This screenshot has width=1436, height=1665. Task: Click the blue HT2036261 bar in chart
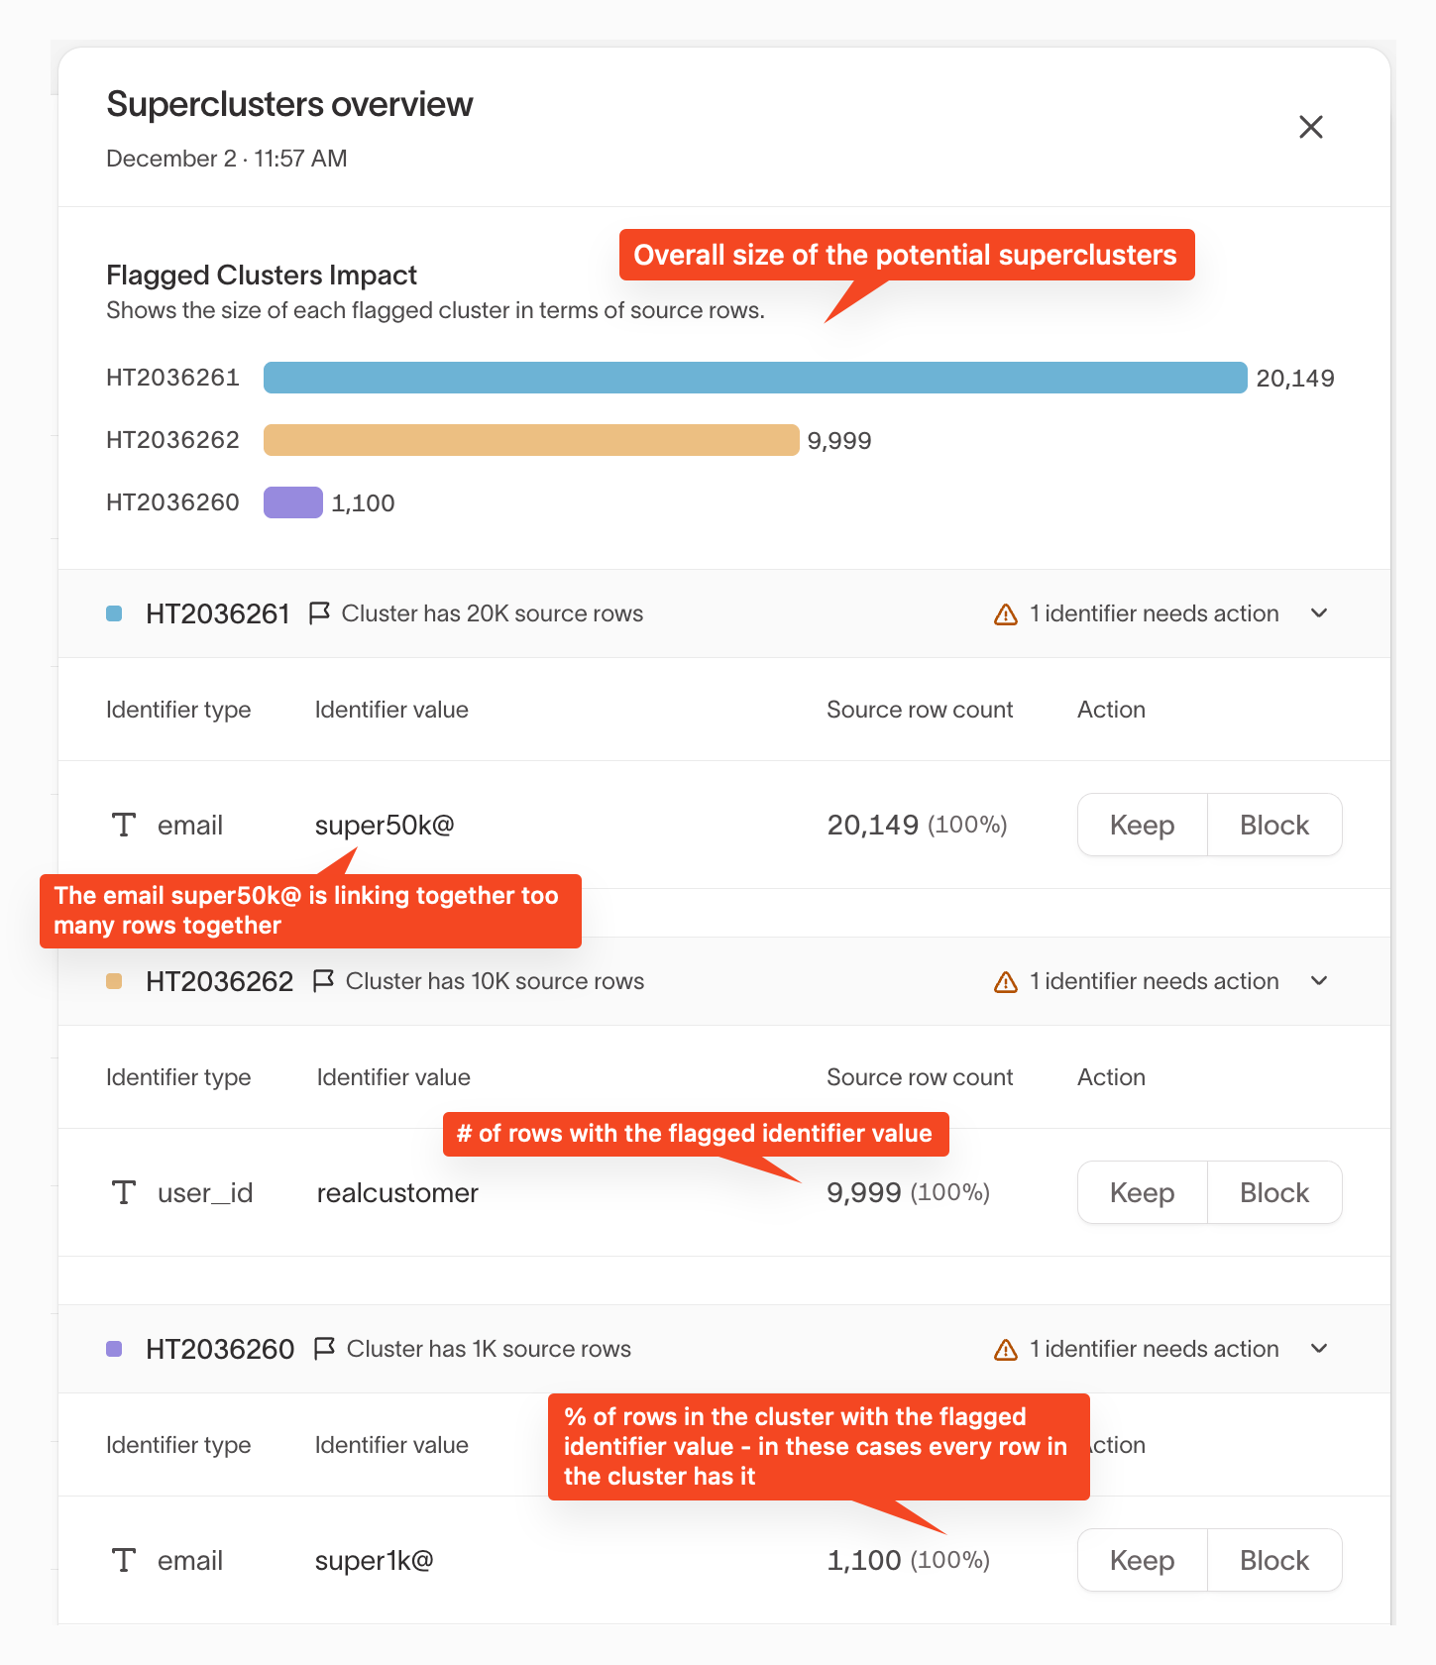pos(754,378)
